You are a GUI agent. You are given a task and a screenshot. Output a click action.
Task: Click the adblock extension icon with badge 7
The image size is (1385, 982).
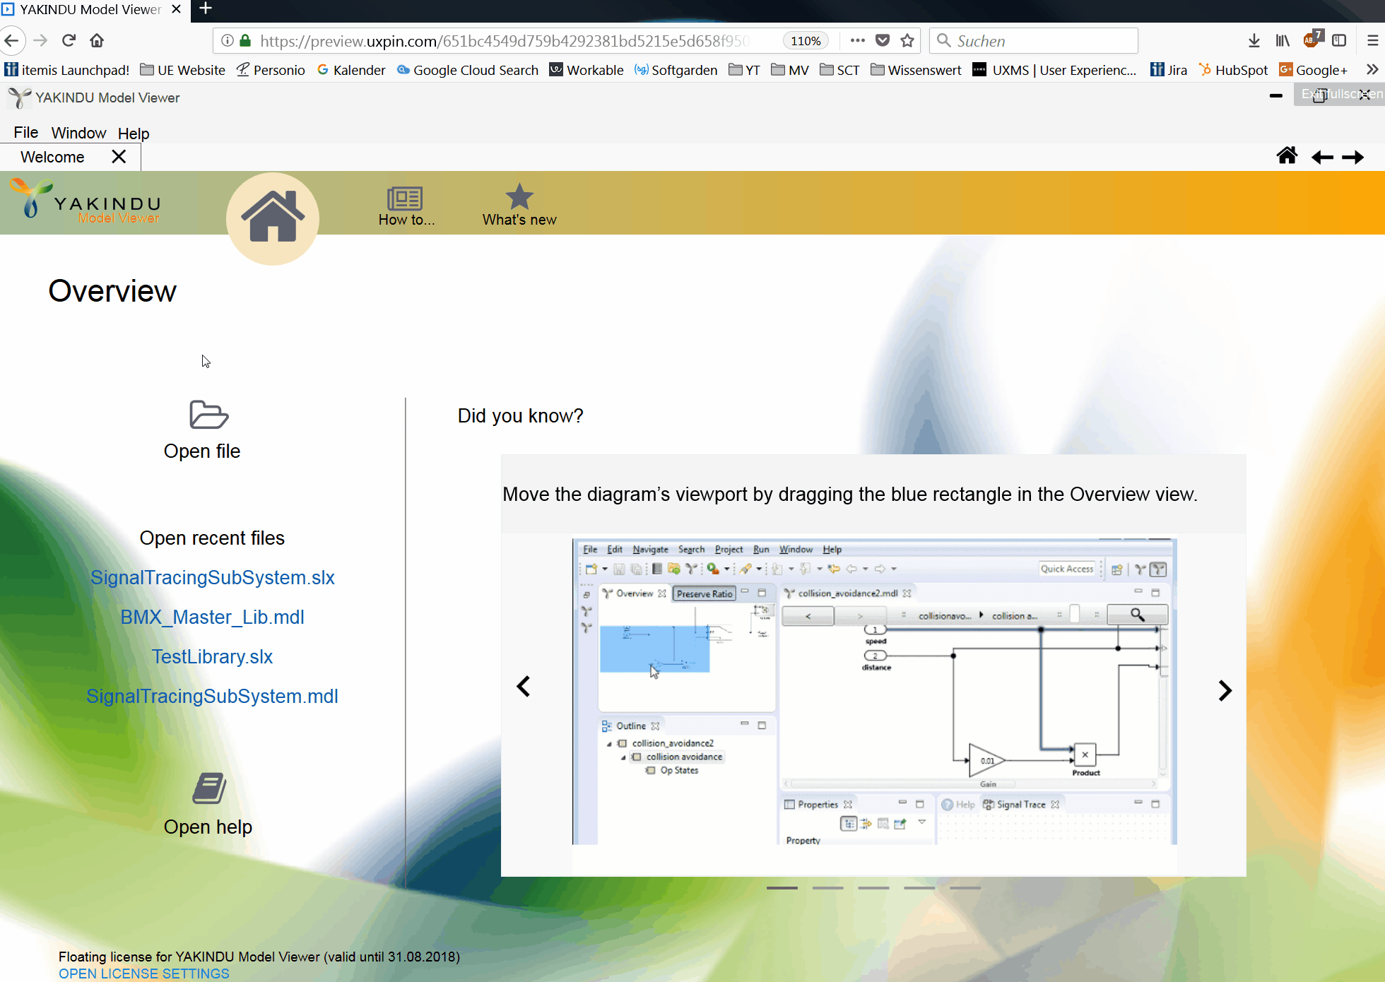point(1312,39)
